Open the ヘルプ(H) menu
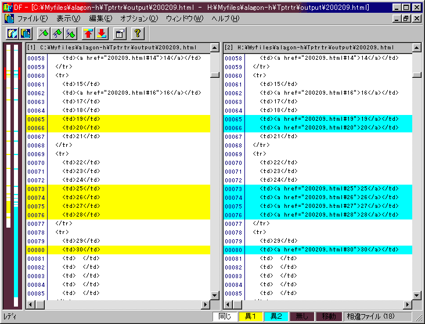 point(225,19)
